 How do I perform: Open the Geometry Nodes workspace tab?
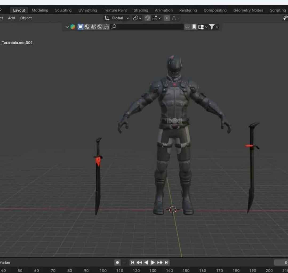pyautogui.click(x=248, y=10)
